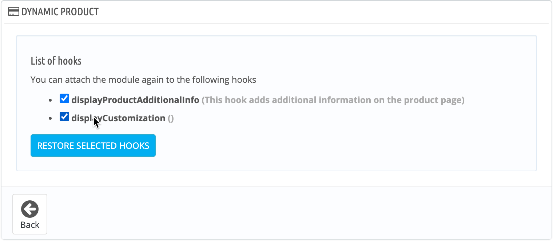
Task: Disable the displayProductAdditionalInfo checkbox
Action: (x=64, y=98)
